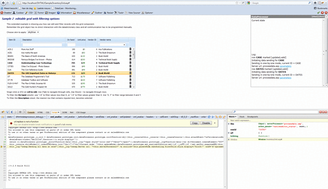The height and width of the screenshot is (189, 328).
Task: Open the Options developer toolbar menu
Action: click(x=147, y=13)
